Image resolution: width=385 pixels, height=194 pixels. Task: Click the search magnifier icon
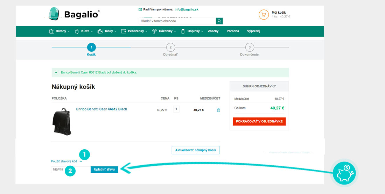219,21
